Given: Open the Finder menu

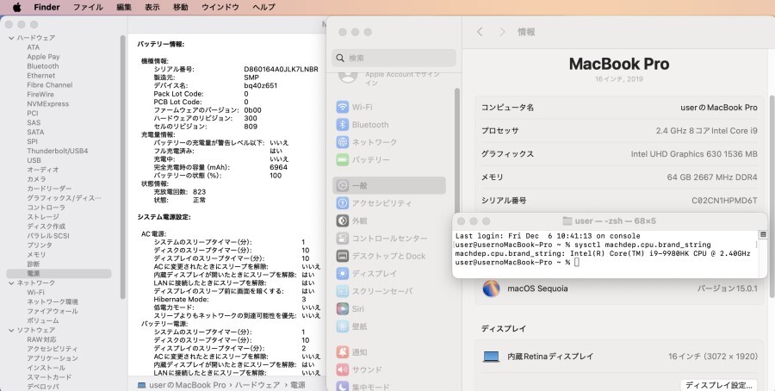Looking at the screenshot, I should tap(47, 7).
